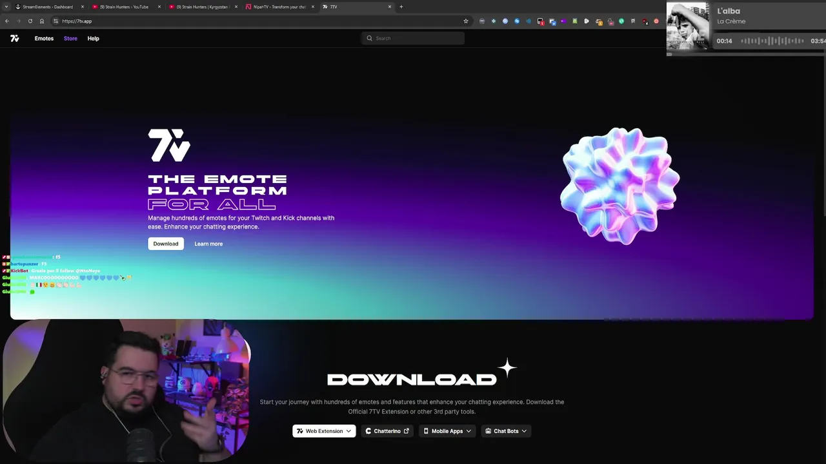Click the extension icon with red badge 1
The width and height of the screenshot is (826, 464).
tap(540, 21)
